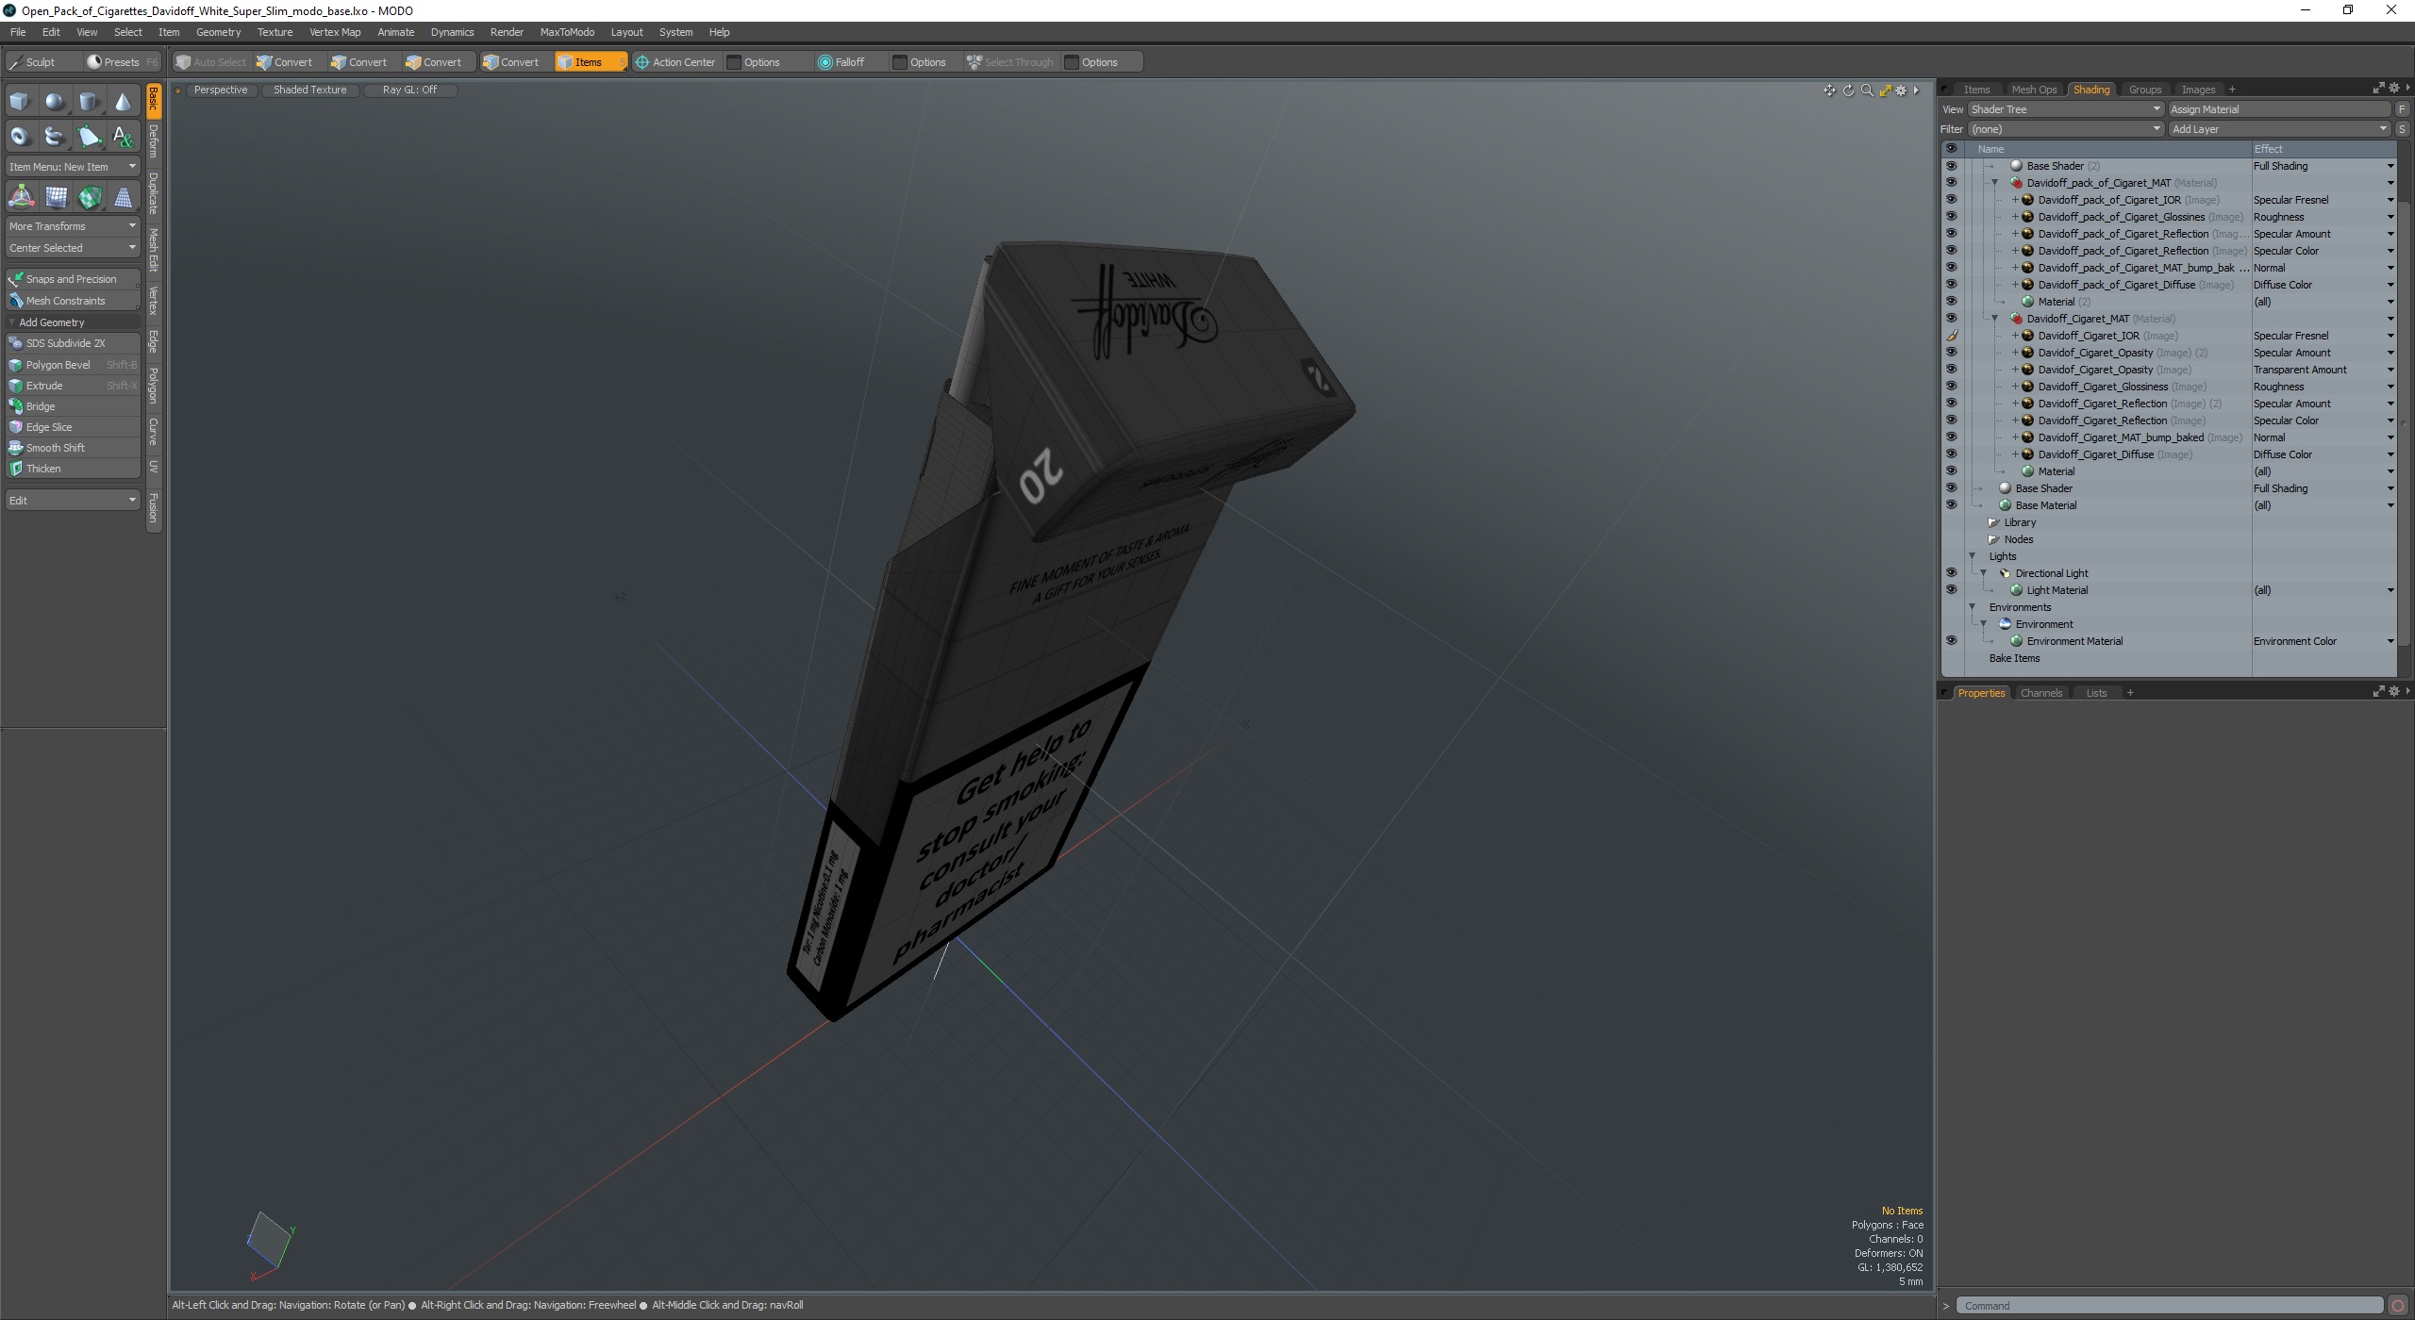Click the Command input field
This screenshot has width=2415, height=1320.
(x=2169, y=1306)
